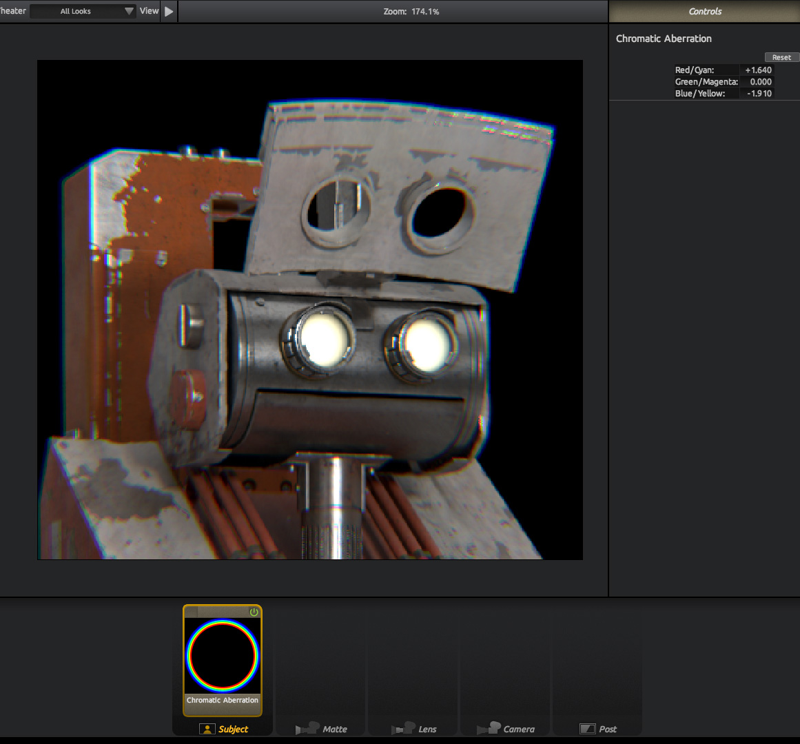Click the Lens camera icon
The width and height of the screenshot is (800, 744).
403,729
